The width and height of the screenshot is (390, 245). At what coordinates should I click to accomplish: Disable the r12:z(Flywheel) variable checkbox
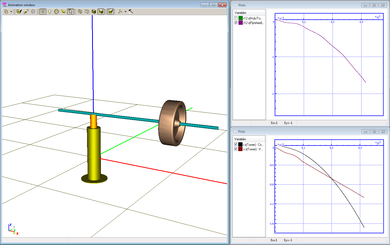(x=236, y=23)
